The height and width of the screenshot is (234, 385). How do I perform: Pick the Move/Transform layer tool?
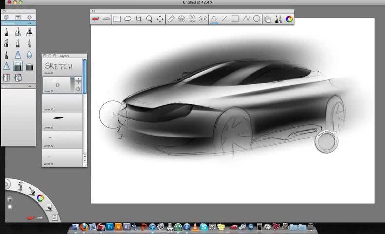pyautogui.click(x=160, y=19)
